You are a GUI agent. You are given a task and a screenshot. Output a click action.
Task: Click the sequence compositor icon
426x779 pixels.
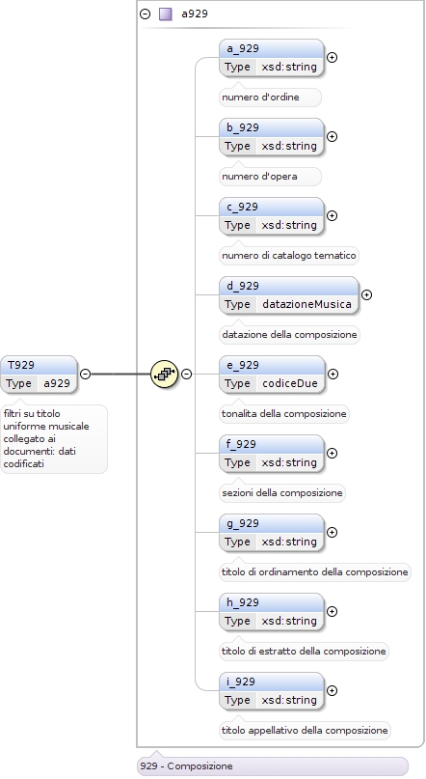pyautogui.click(x=164, y=374)
